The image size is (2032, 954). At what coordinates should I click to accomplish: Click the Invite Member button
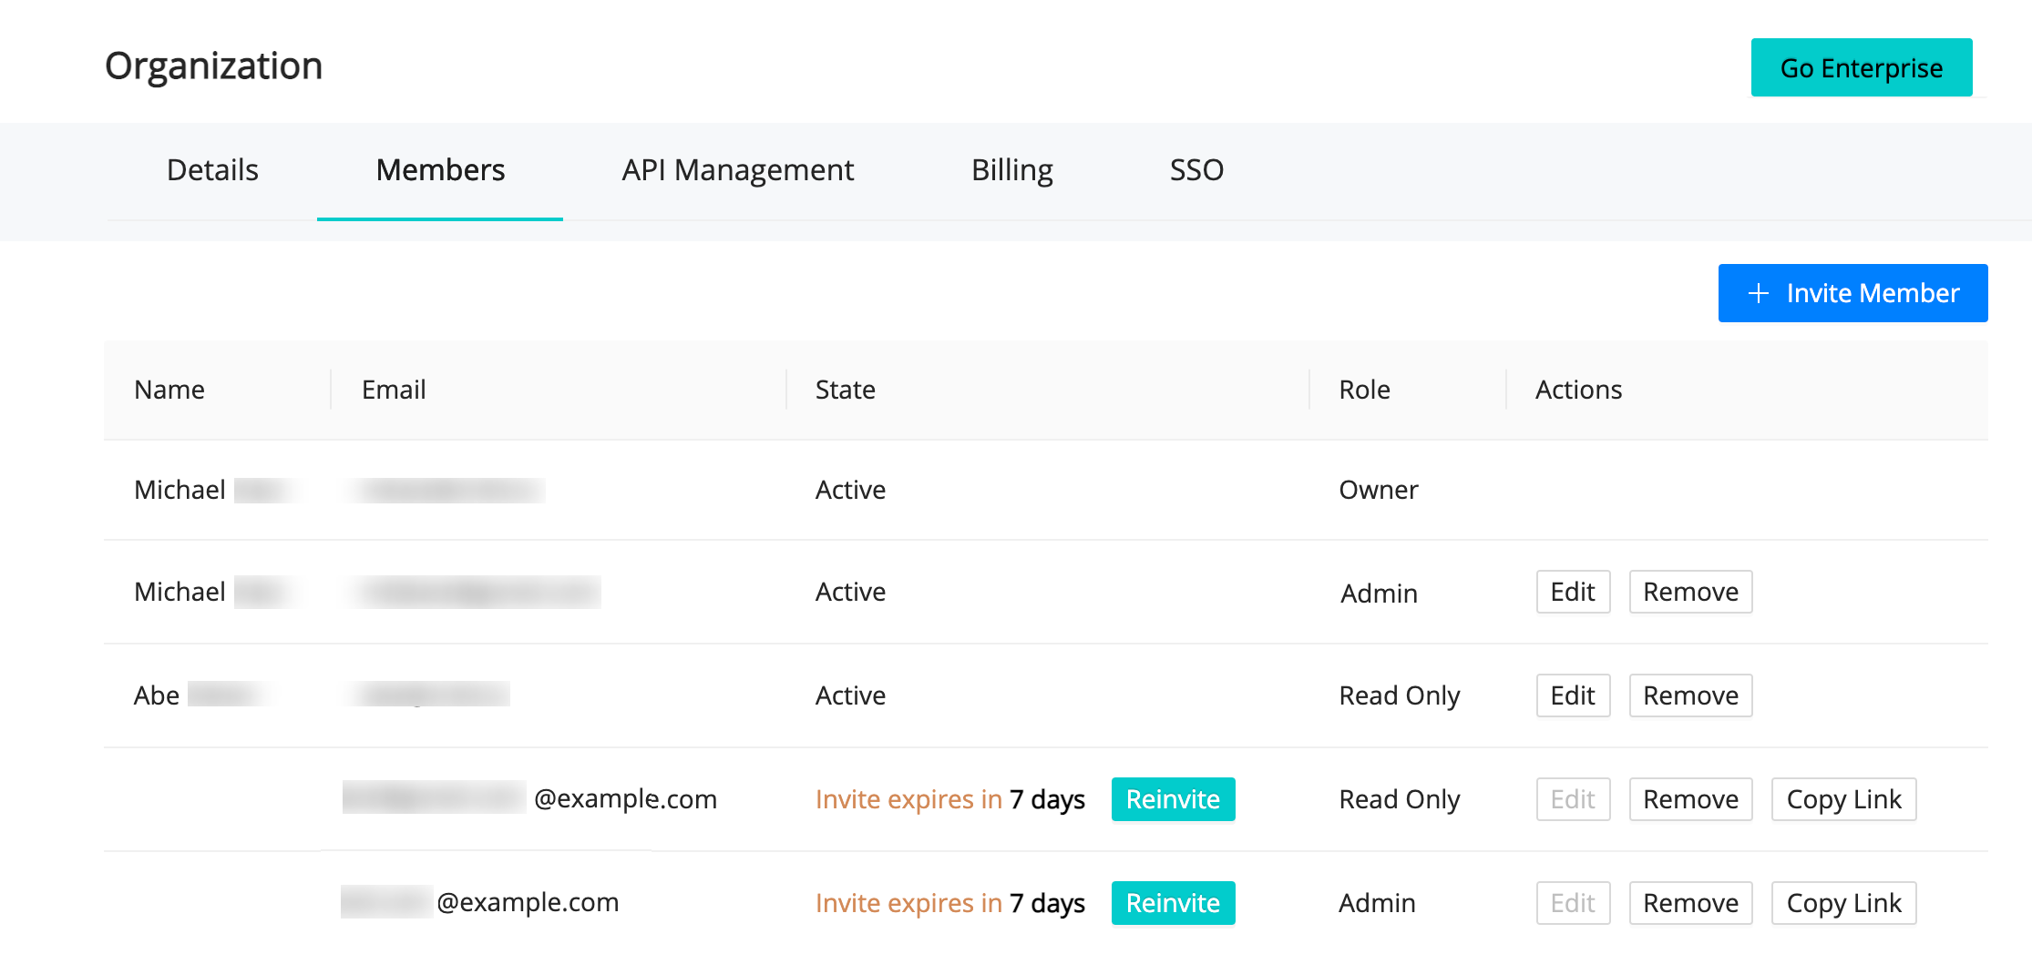click(1852, 293)
